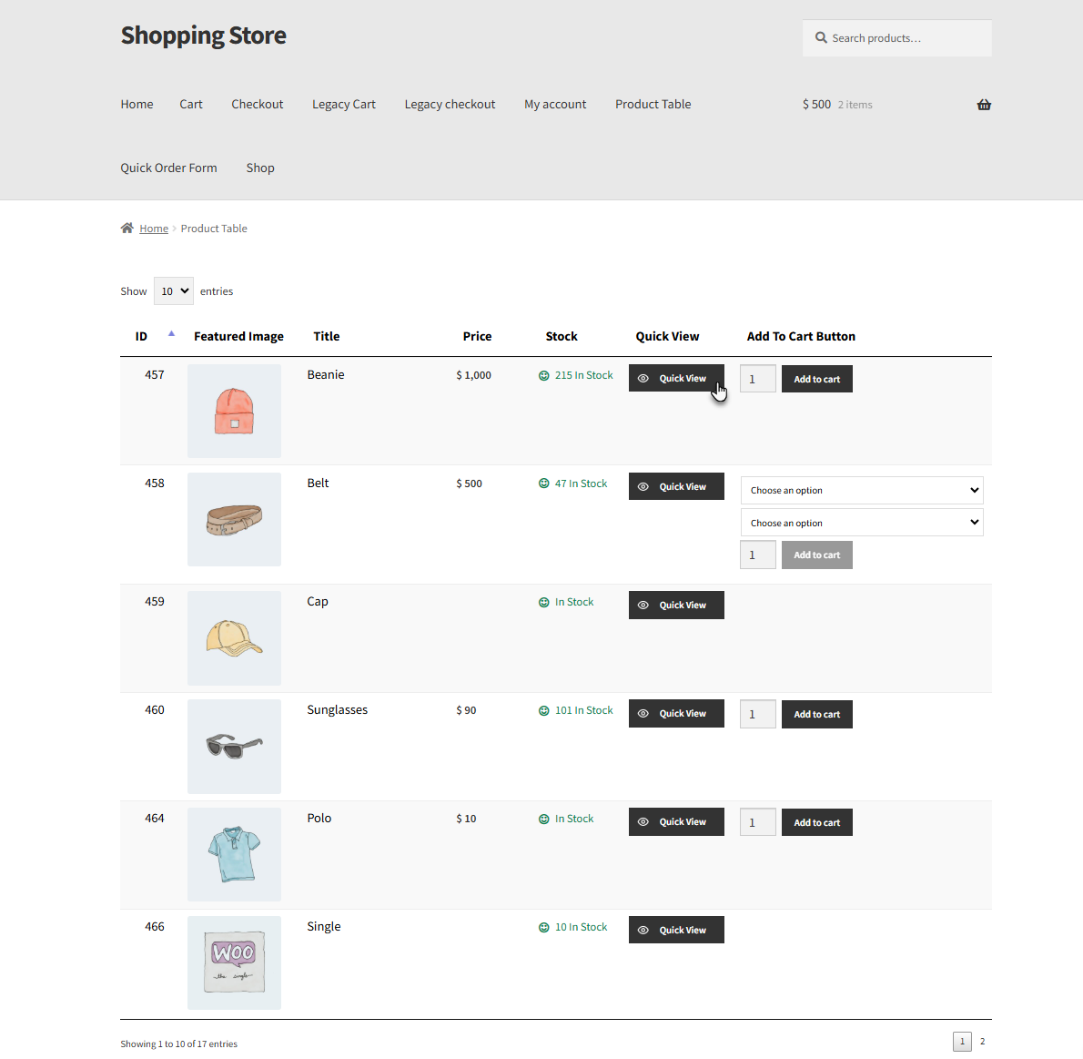1083x1059 pixels.
Task: Click Beanie stock smiley icon
Action: tap(543, 375)
